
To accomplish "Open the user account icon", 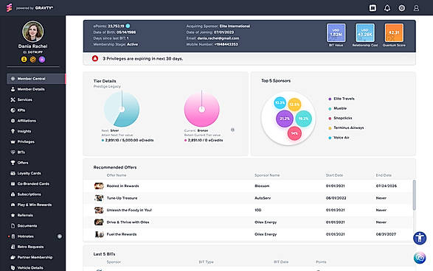I will pyautogui.click(x=416, y=8).
